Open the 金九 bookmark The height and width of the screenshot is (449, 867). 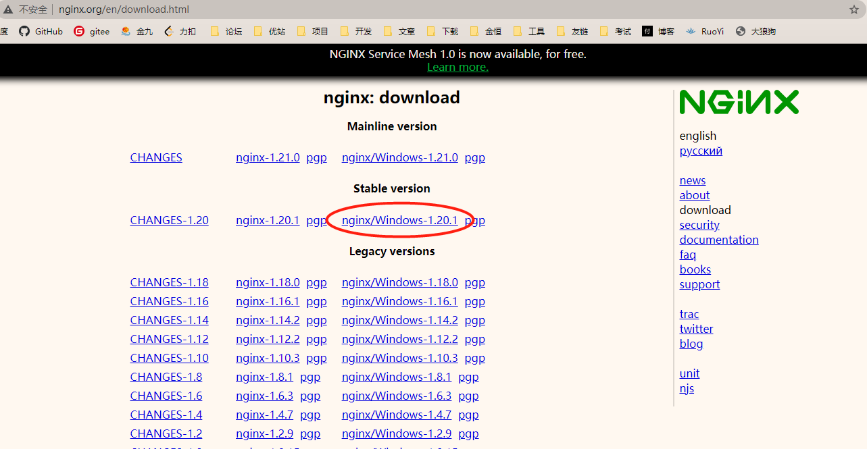tap(137, 31)
